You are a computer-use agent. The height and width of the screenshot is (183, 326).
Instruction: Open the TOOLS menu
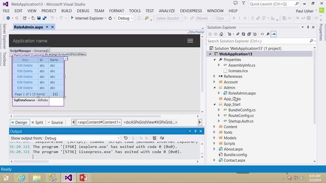pyautogui.click(x=134, y=11)
